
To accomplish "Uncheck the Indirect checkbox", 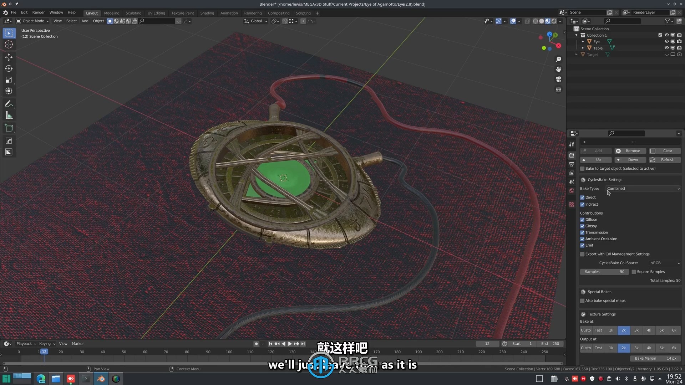I will point(582,205).
